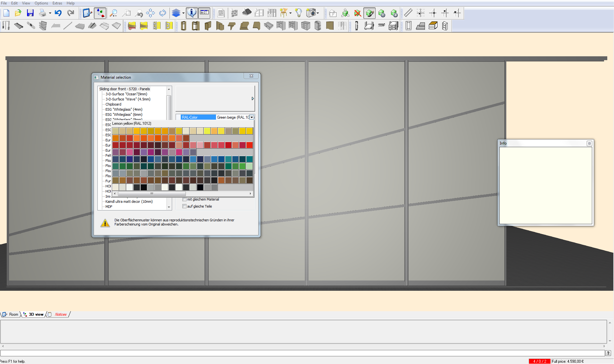Select the material assignment brush tool
This screenshot has width=614, height=364.
[x=369, y=13]
